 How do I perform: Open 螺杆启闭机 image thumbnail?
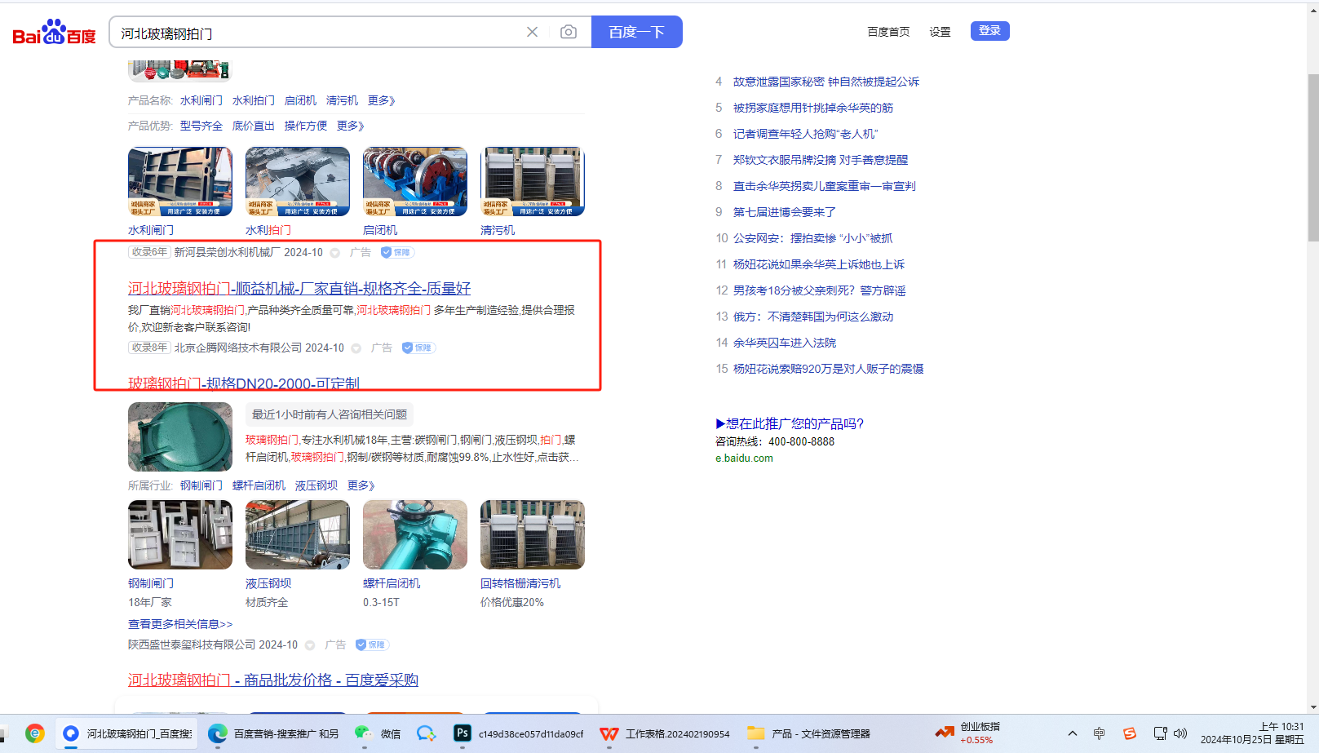415,534
